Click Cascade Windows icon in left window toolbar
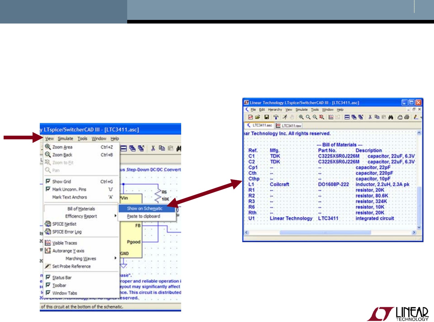434x322 pixels. click(x=132, y=148)
